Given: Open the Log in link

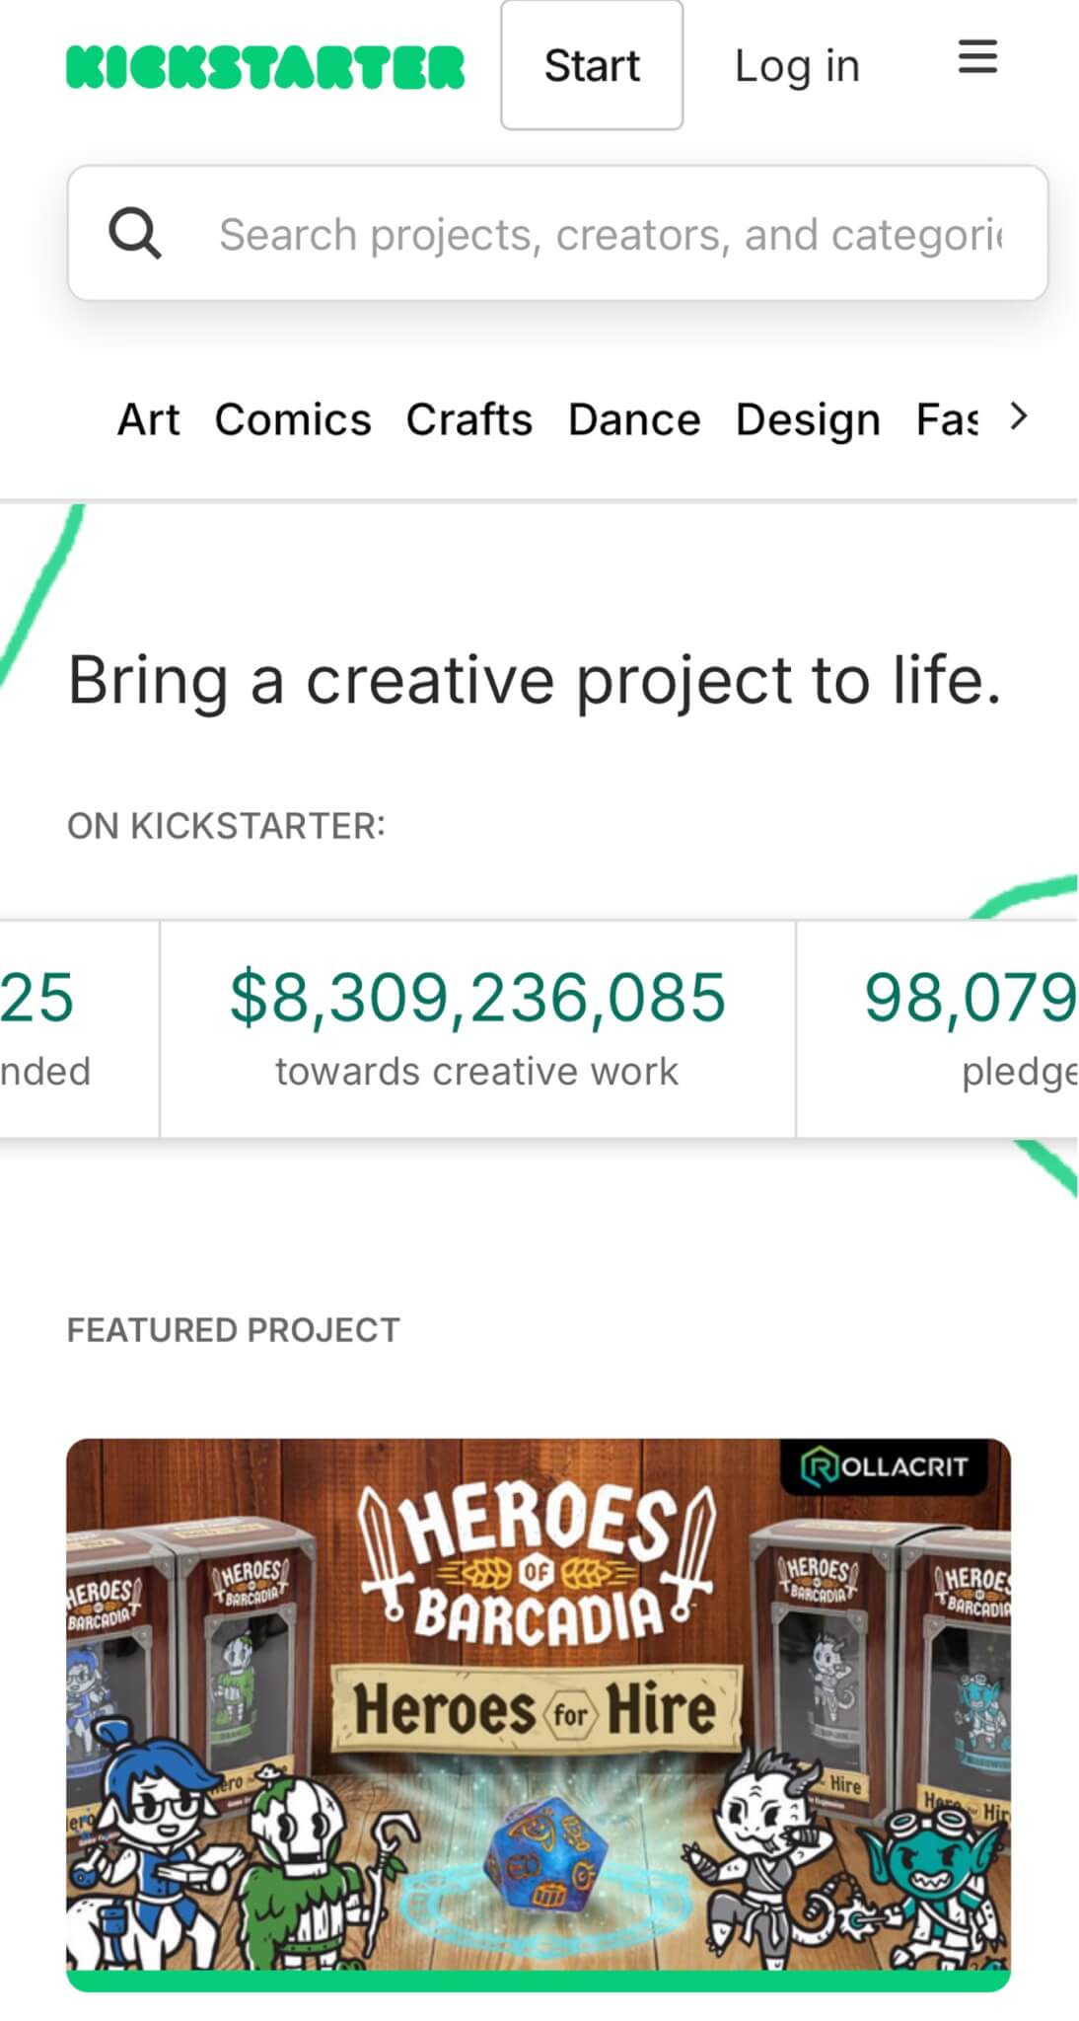Looking at the screenshot, I should 797,66.
